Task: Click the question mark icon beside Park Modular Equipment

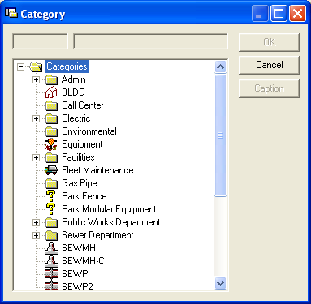Action: click(x=50, y=209)
